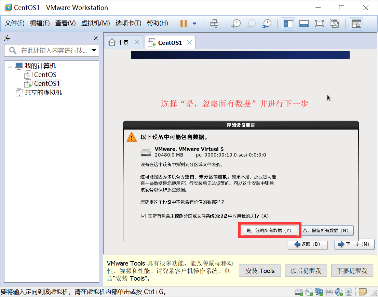378x297 pixels.
Task: Click the library search input field
Action: (x=51, y=50)
